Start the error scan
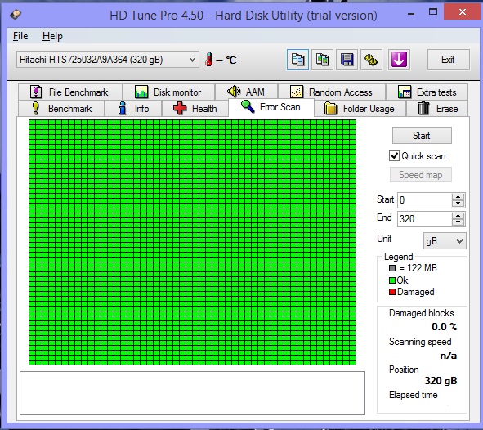The width and height of the screenshot is (483, 430). [422, 136]
